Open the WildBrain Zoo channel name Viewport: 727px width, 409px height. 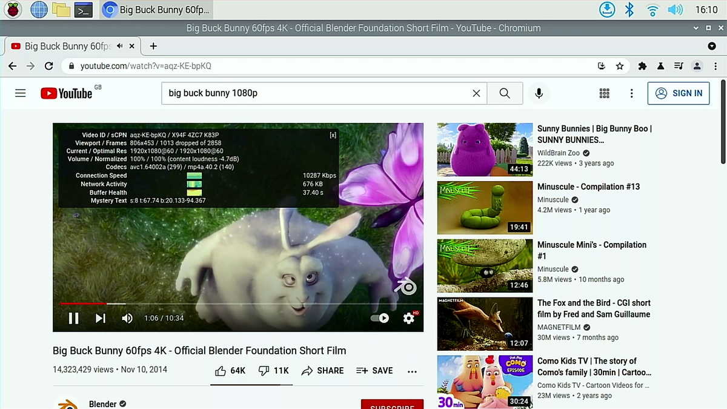tap(559, 153)
